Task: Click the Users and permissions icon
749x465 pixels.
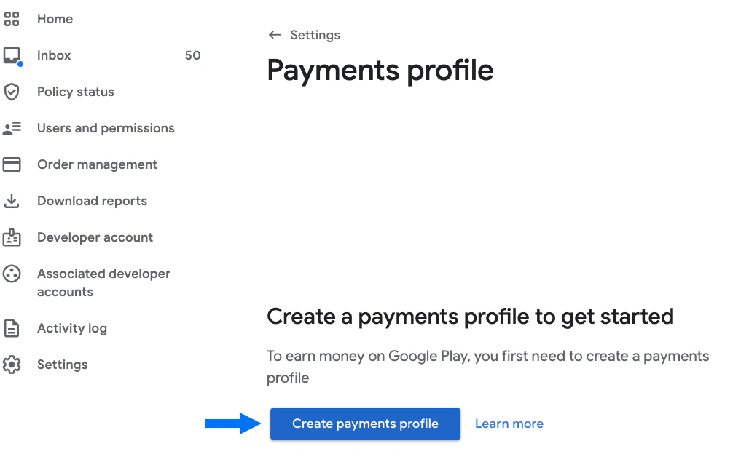Action: point(12,128)
